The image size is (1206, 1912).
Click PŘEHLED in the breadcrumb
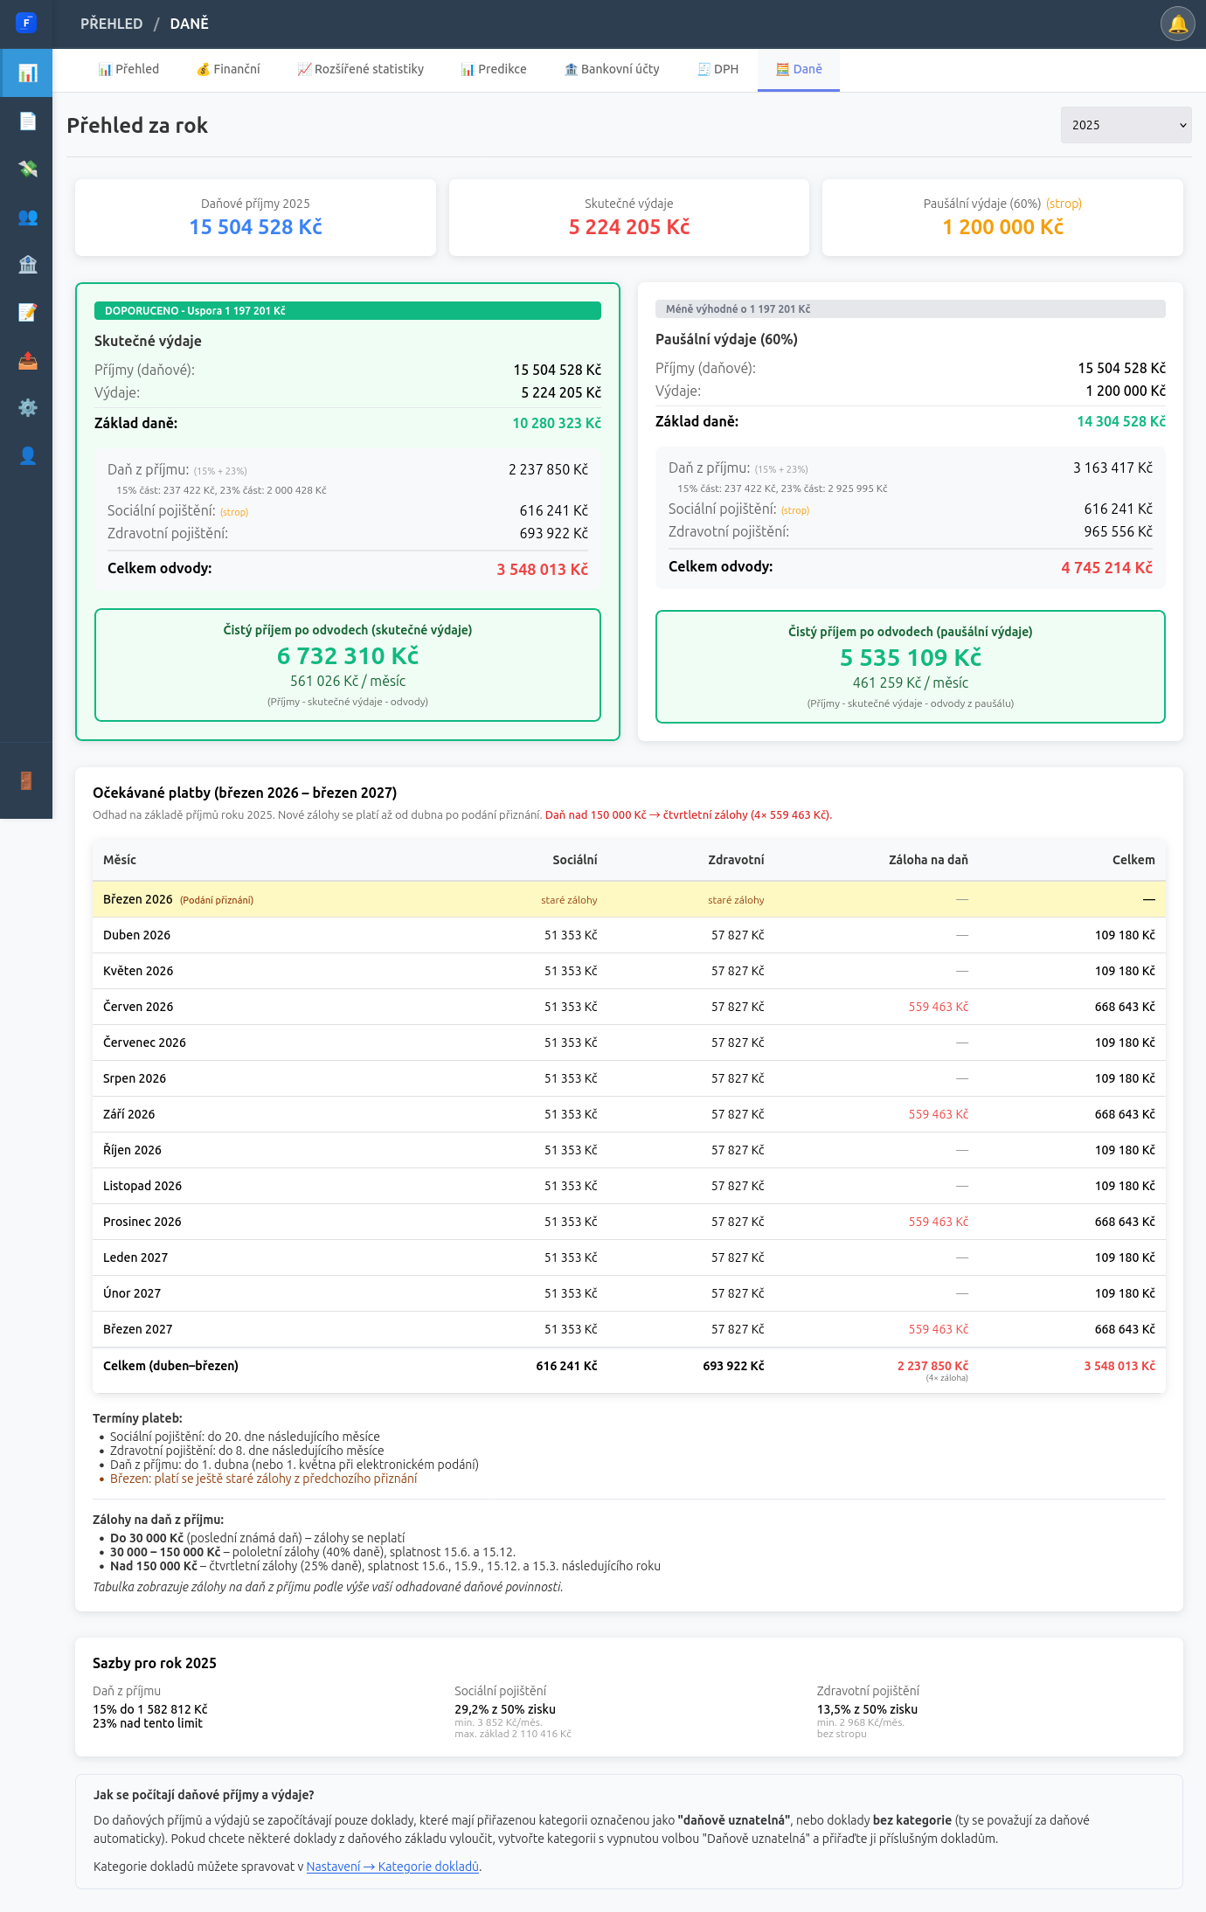(111, 24)
